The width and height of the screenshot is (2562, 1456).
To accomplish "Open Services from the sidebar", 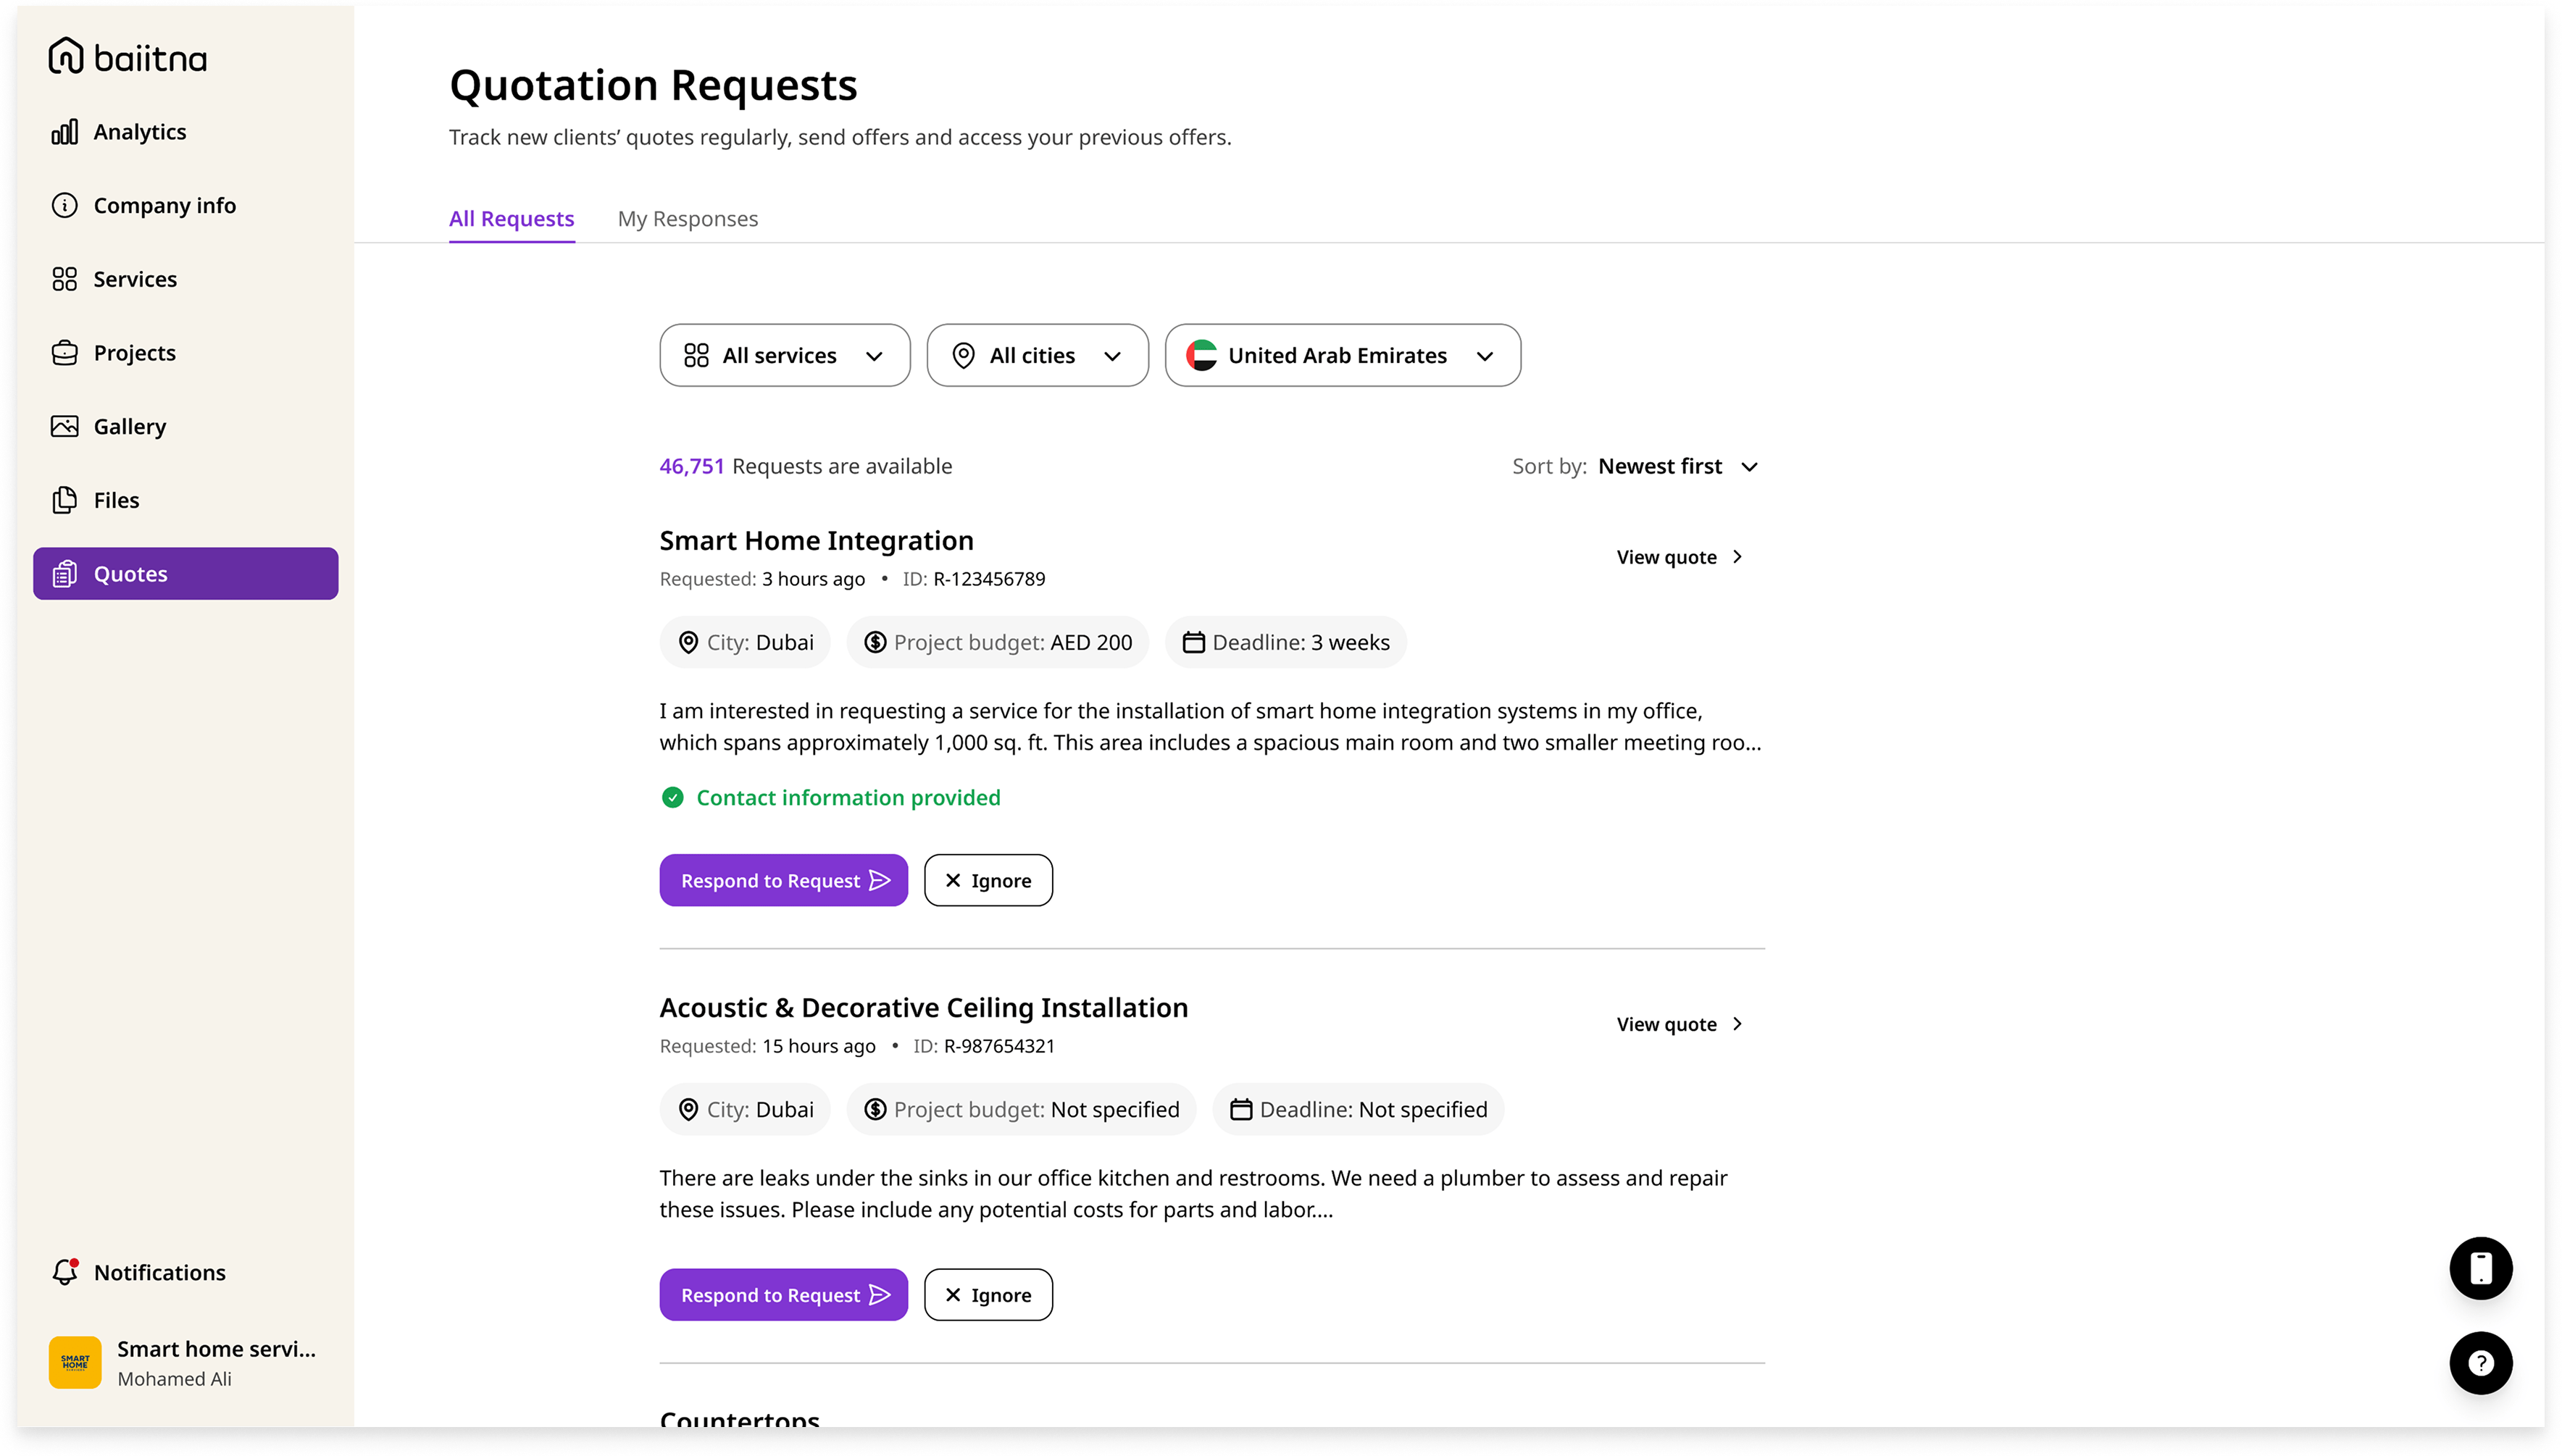I will (134, 279).
